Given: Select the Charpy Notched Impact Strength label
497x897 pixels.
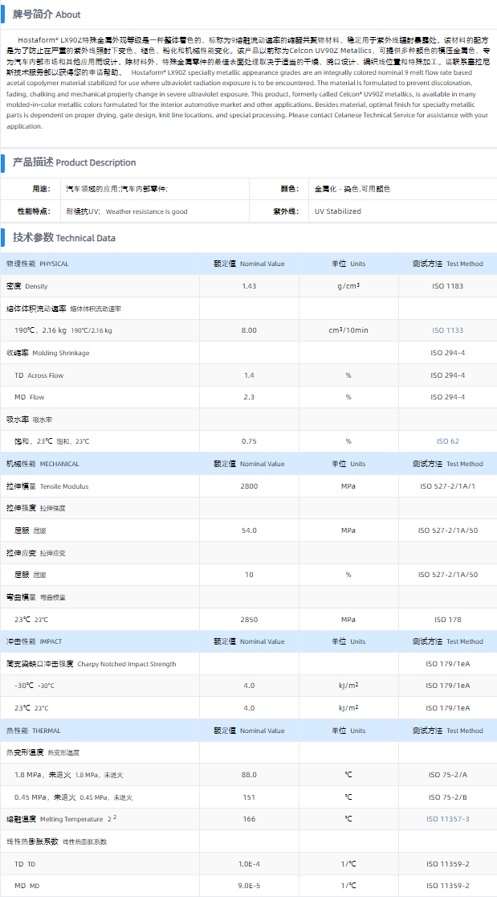Looking at the screenshot, I should [91, 664].
